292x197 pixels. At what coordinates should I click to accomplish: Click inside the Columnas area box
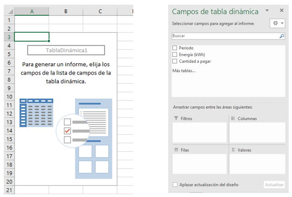(257, 132)
